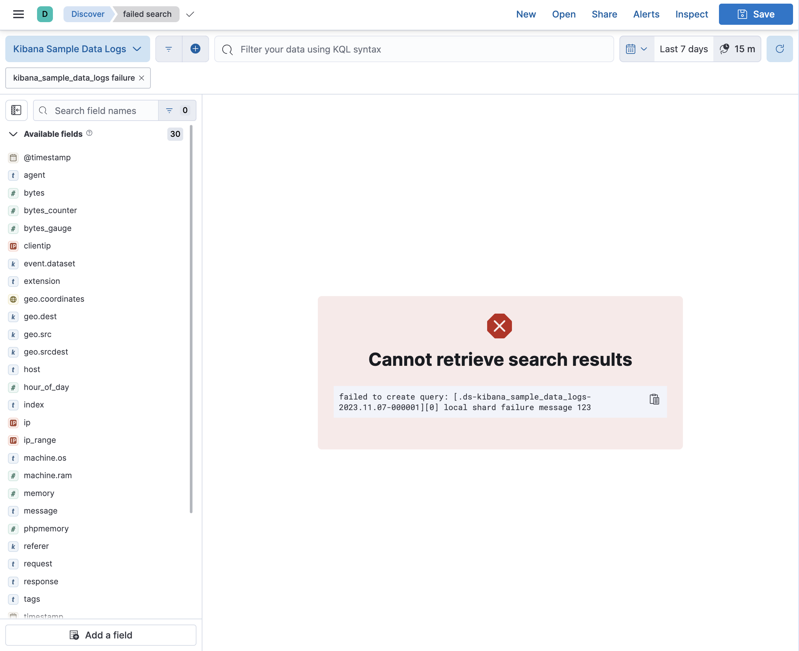Remove the kibana_sample_data_logs failure filter
The image size is (799, 651).
click(141, 78)
